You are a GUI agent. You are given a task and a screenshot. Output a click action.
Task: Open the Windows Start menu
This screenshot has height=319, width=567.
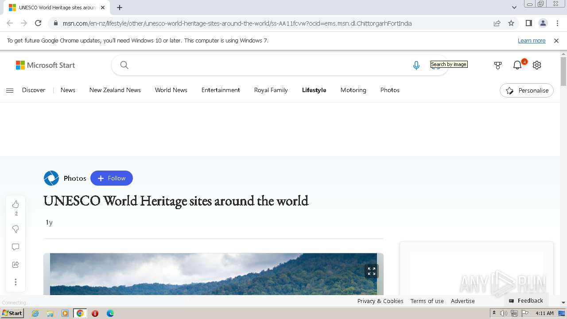[12, 313]
